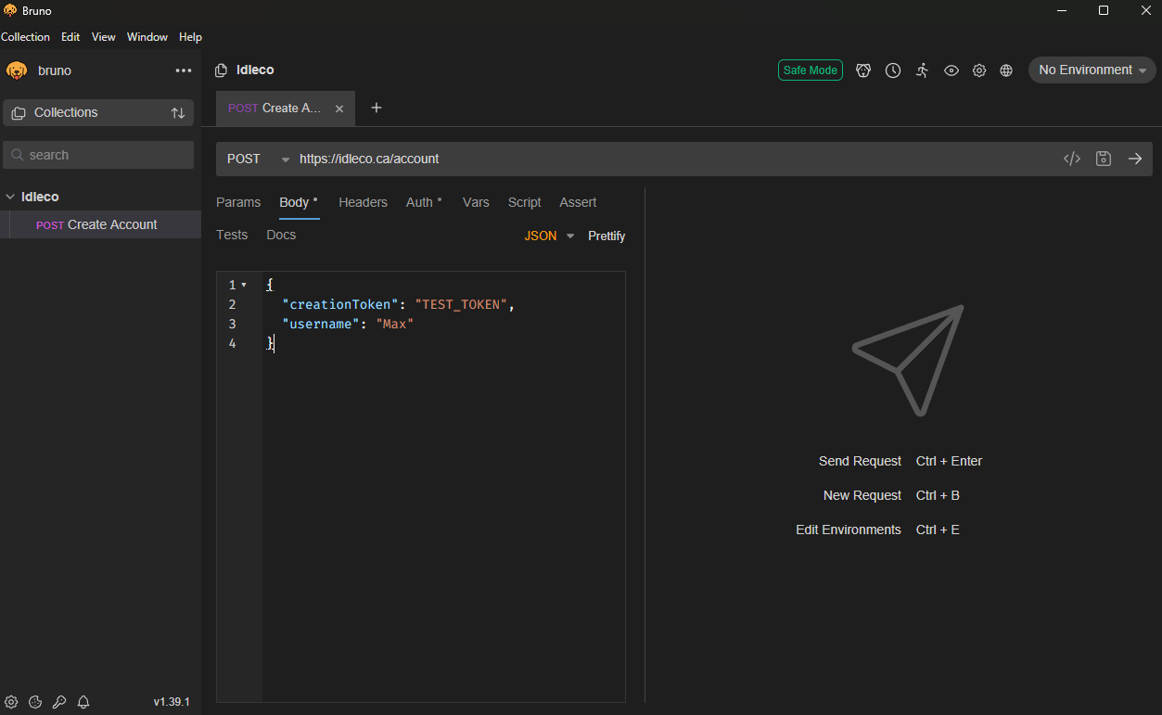Viewport: 1162px width, 715px height.
Task: Click the Prettify button
Action: [x=607, y=236]
